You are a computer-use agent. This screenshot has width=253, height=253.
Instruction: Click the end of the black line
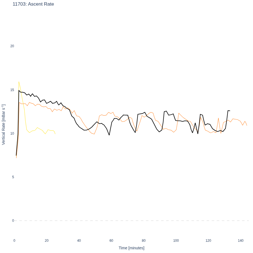point(230,111)
